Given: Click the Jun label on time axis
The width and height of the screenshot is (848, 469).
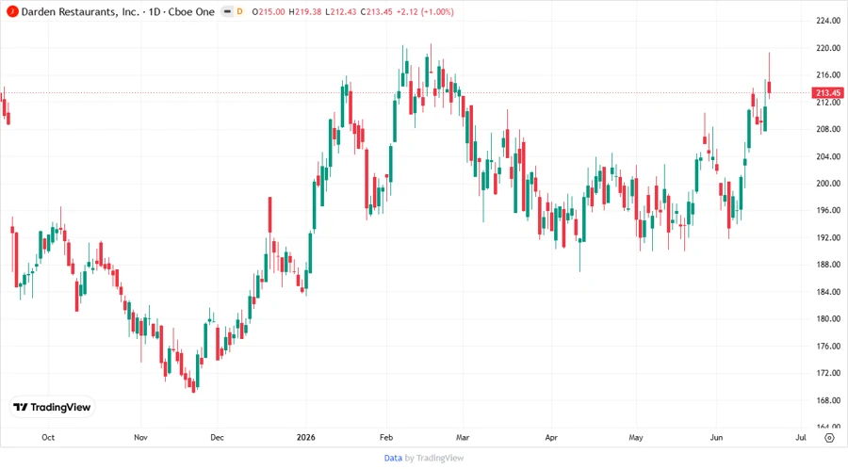Looking at the screenshot, I should [x=716, y=437].
